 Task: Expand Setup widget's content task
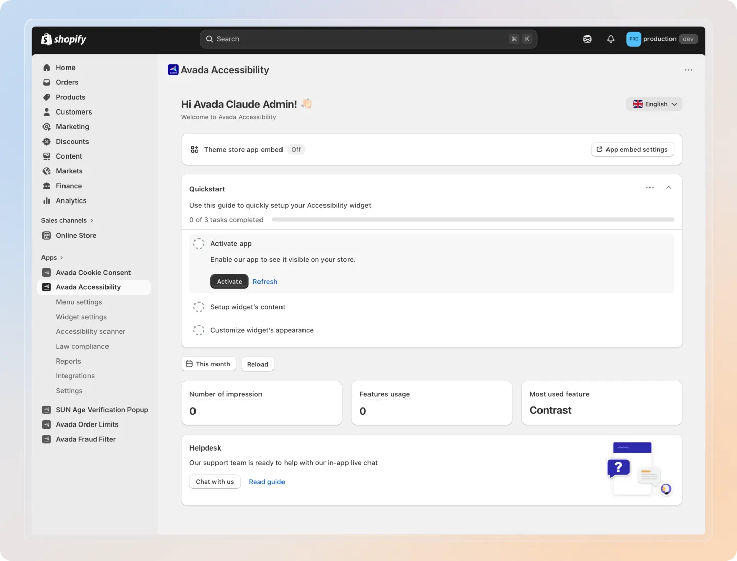248,307
